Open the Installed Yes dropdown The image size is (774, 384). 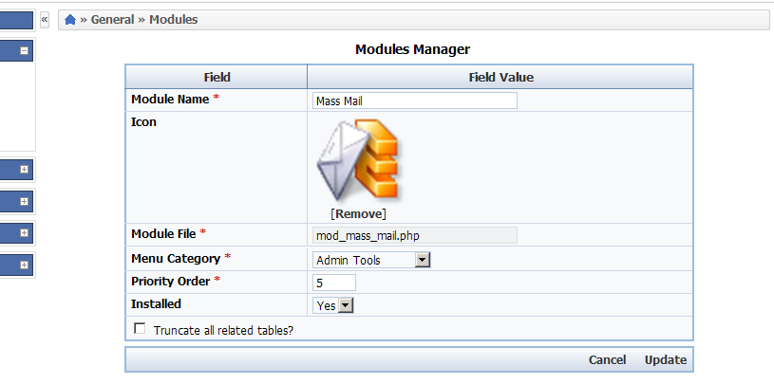point(333,305)
